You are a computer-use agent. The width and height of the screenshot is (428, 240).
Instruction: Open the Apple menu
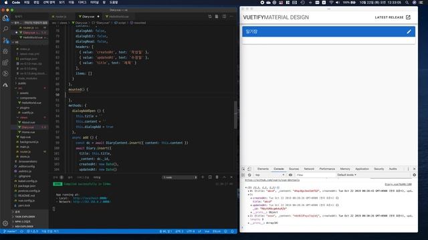click(x=6, y=3)
